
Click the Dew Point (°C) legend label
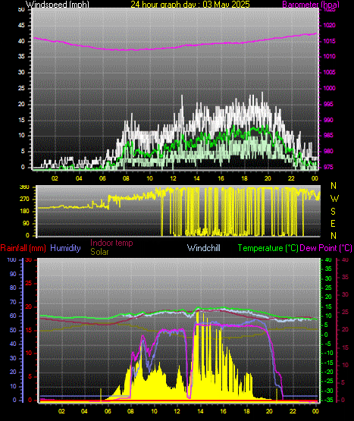pos(326,248)
